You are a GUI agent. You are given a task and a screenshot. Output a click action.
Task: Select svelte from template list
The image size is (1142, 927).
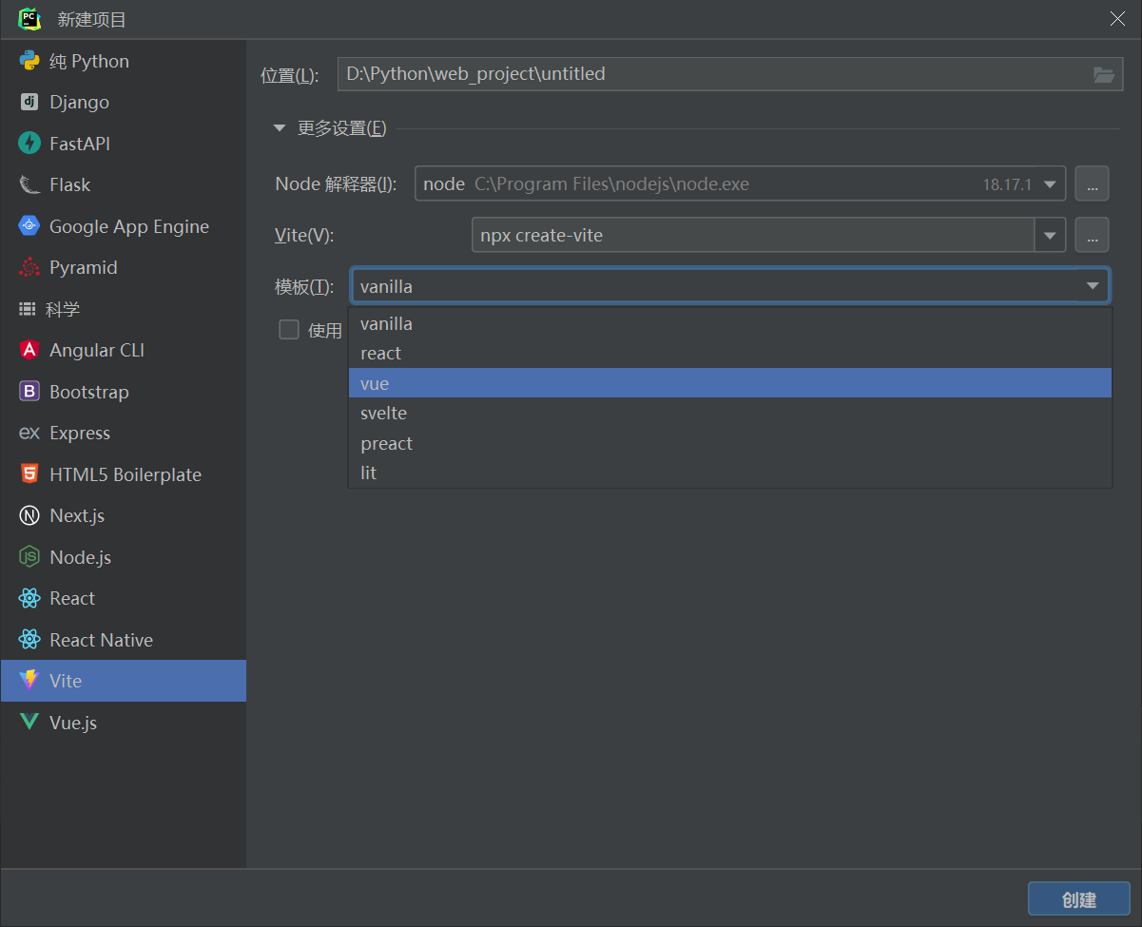click(x=730, y=413)
